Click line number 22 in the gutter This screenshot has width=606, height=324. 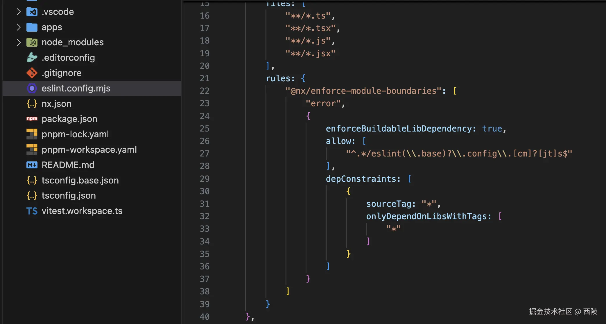[x=205, y=91]
